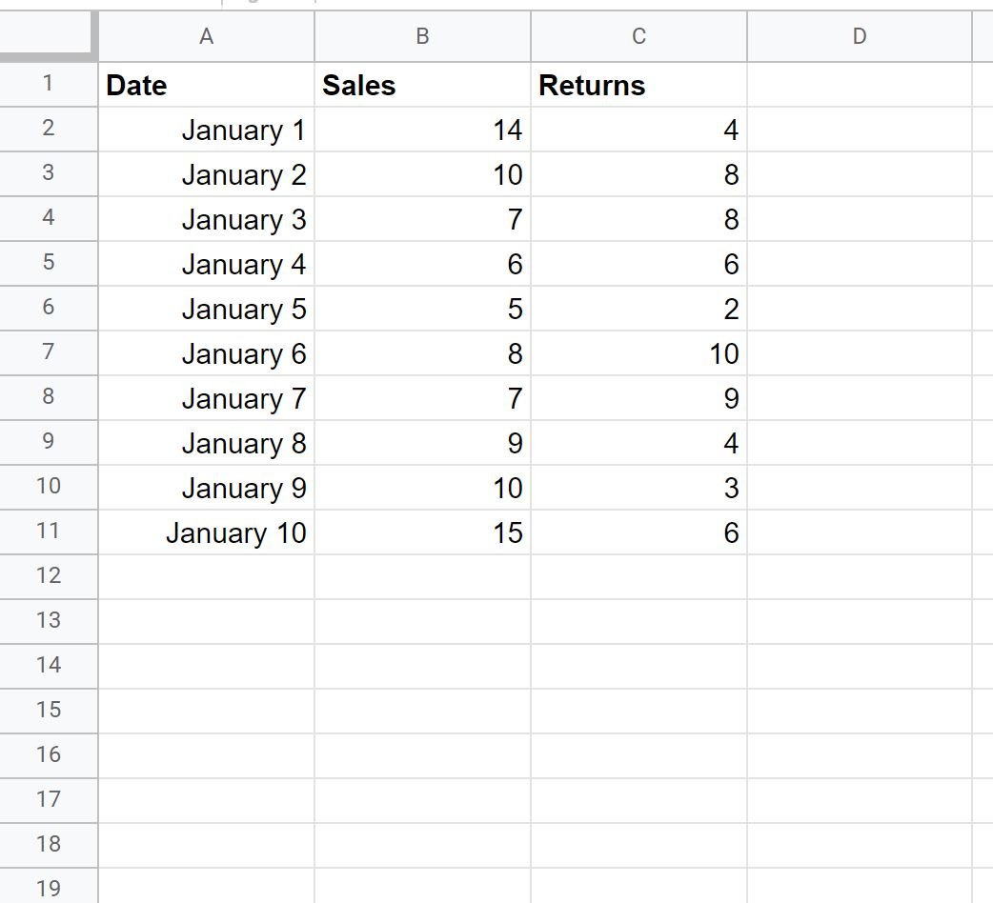Select row 19 header
The image size is (993, 903).
(48, 888)
